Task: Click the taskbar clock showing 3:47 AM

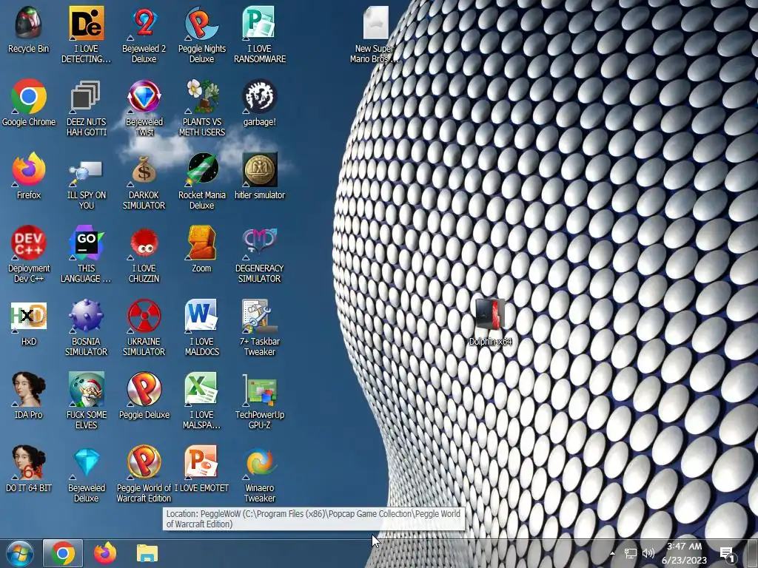Action: [x=684, y=553]
